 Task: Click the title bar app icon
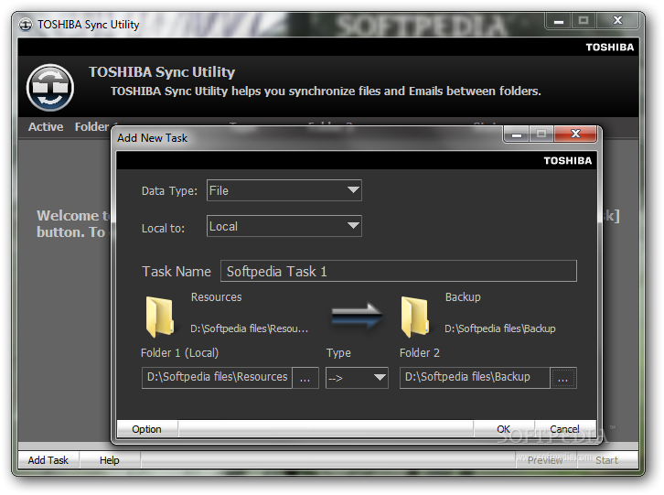coord(25,25)
